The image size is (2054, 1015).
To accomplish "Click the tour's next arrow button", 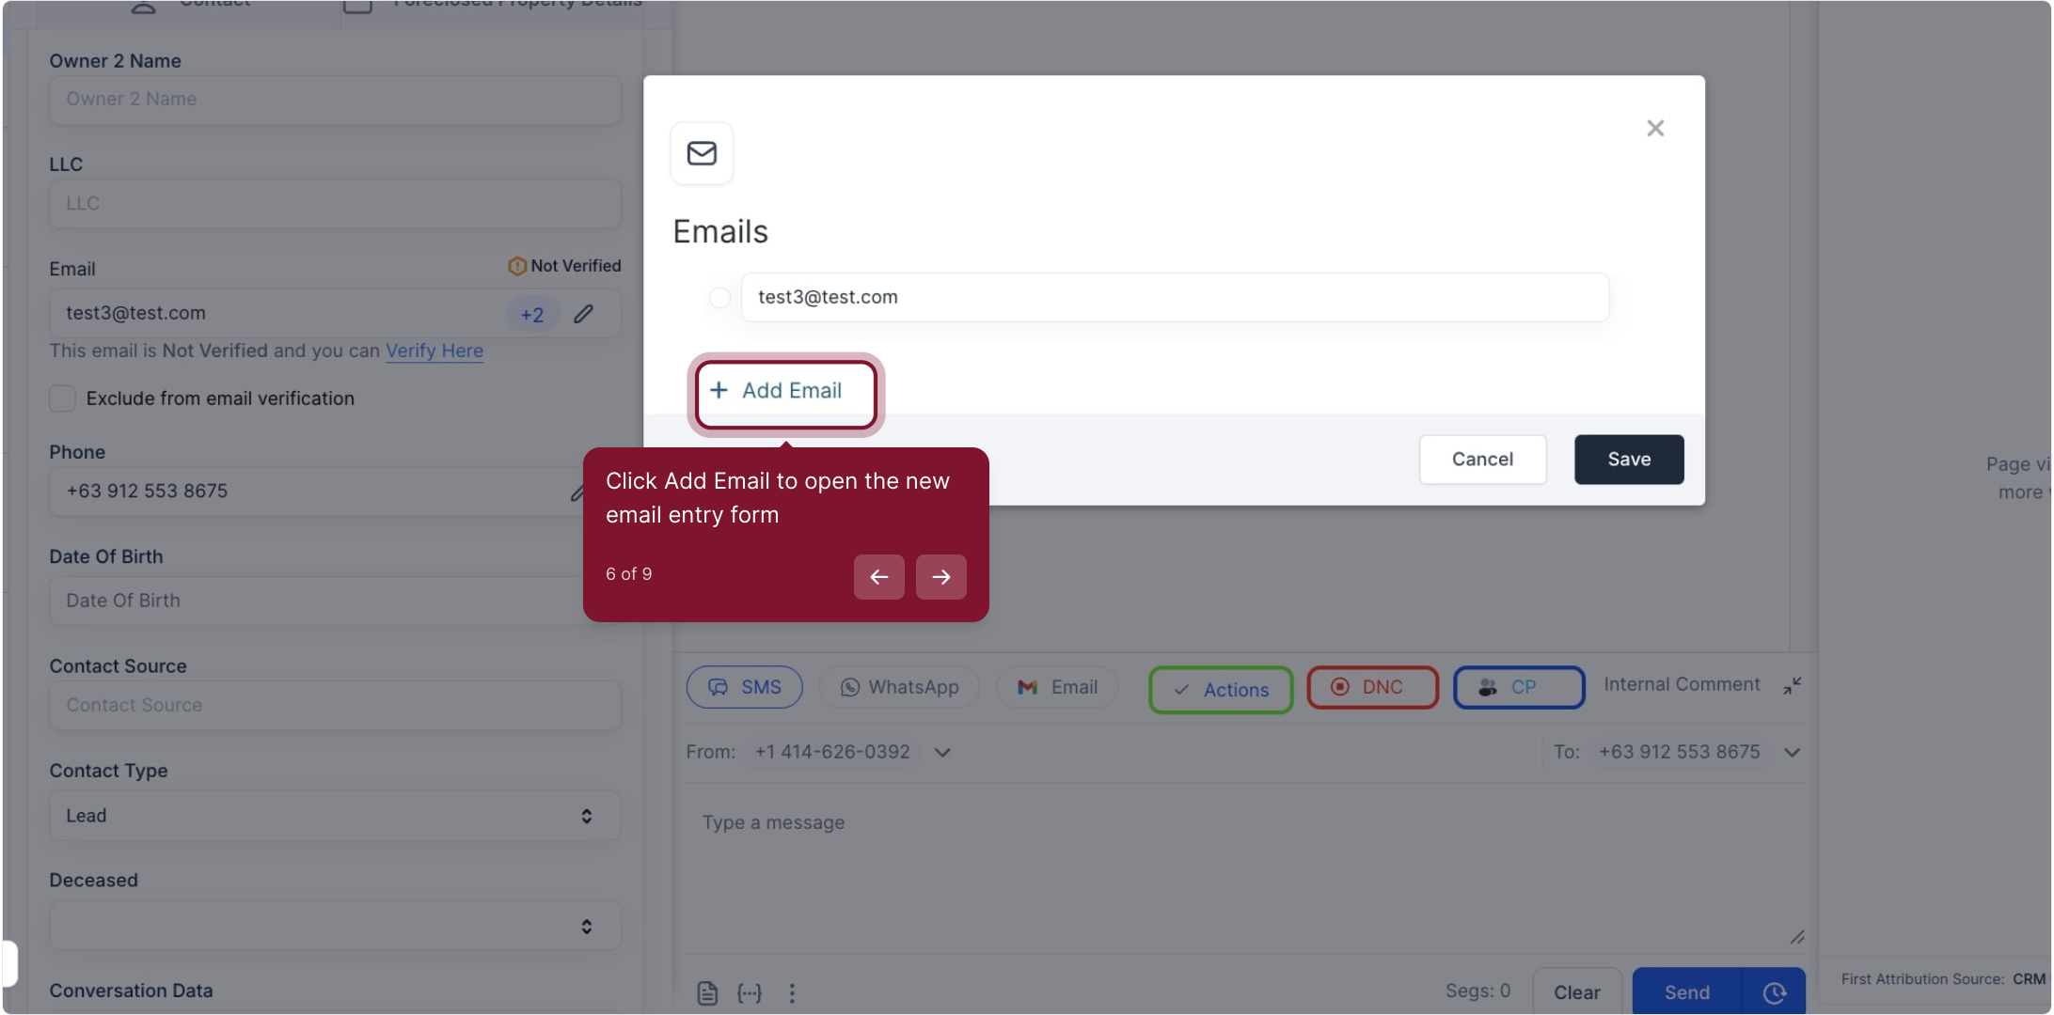I will point(940,576).
